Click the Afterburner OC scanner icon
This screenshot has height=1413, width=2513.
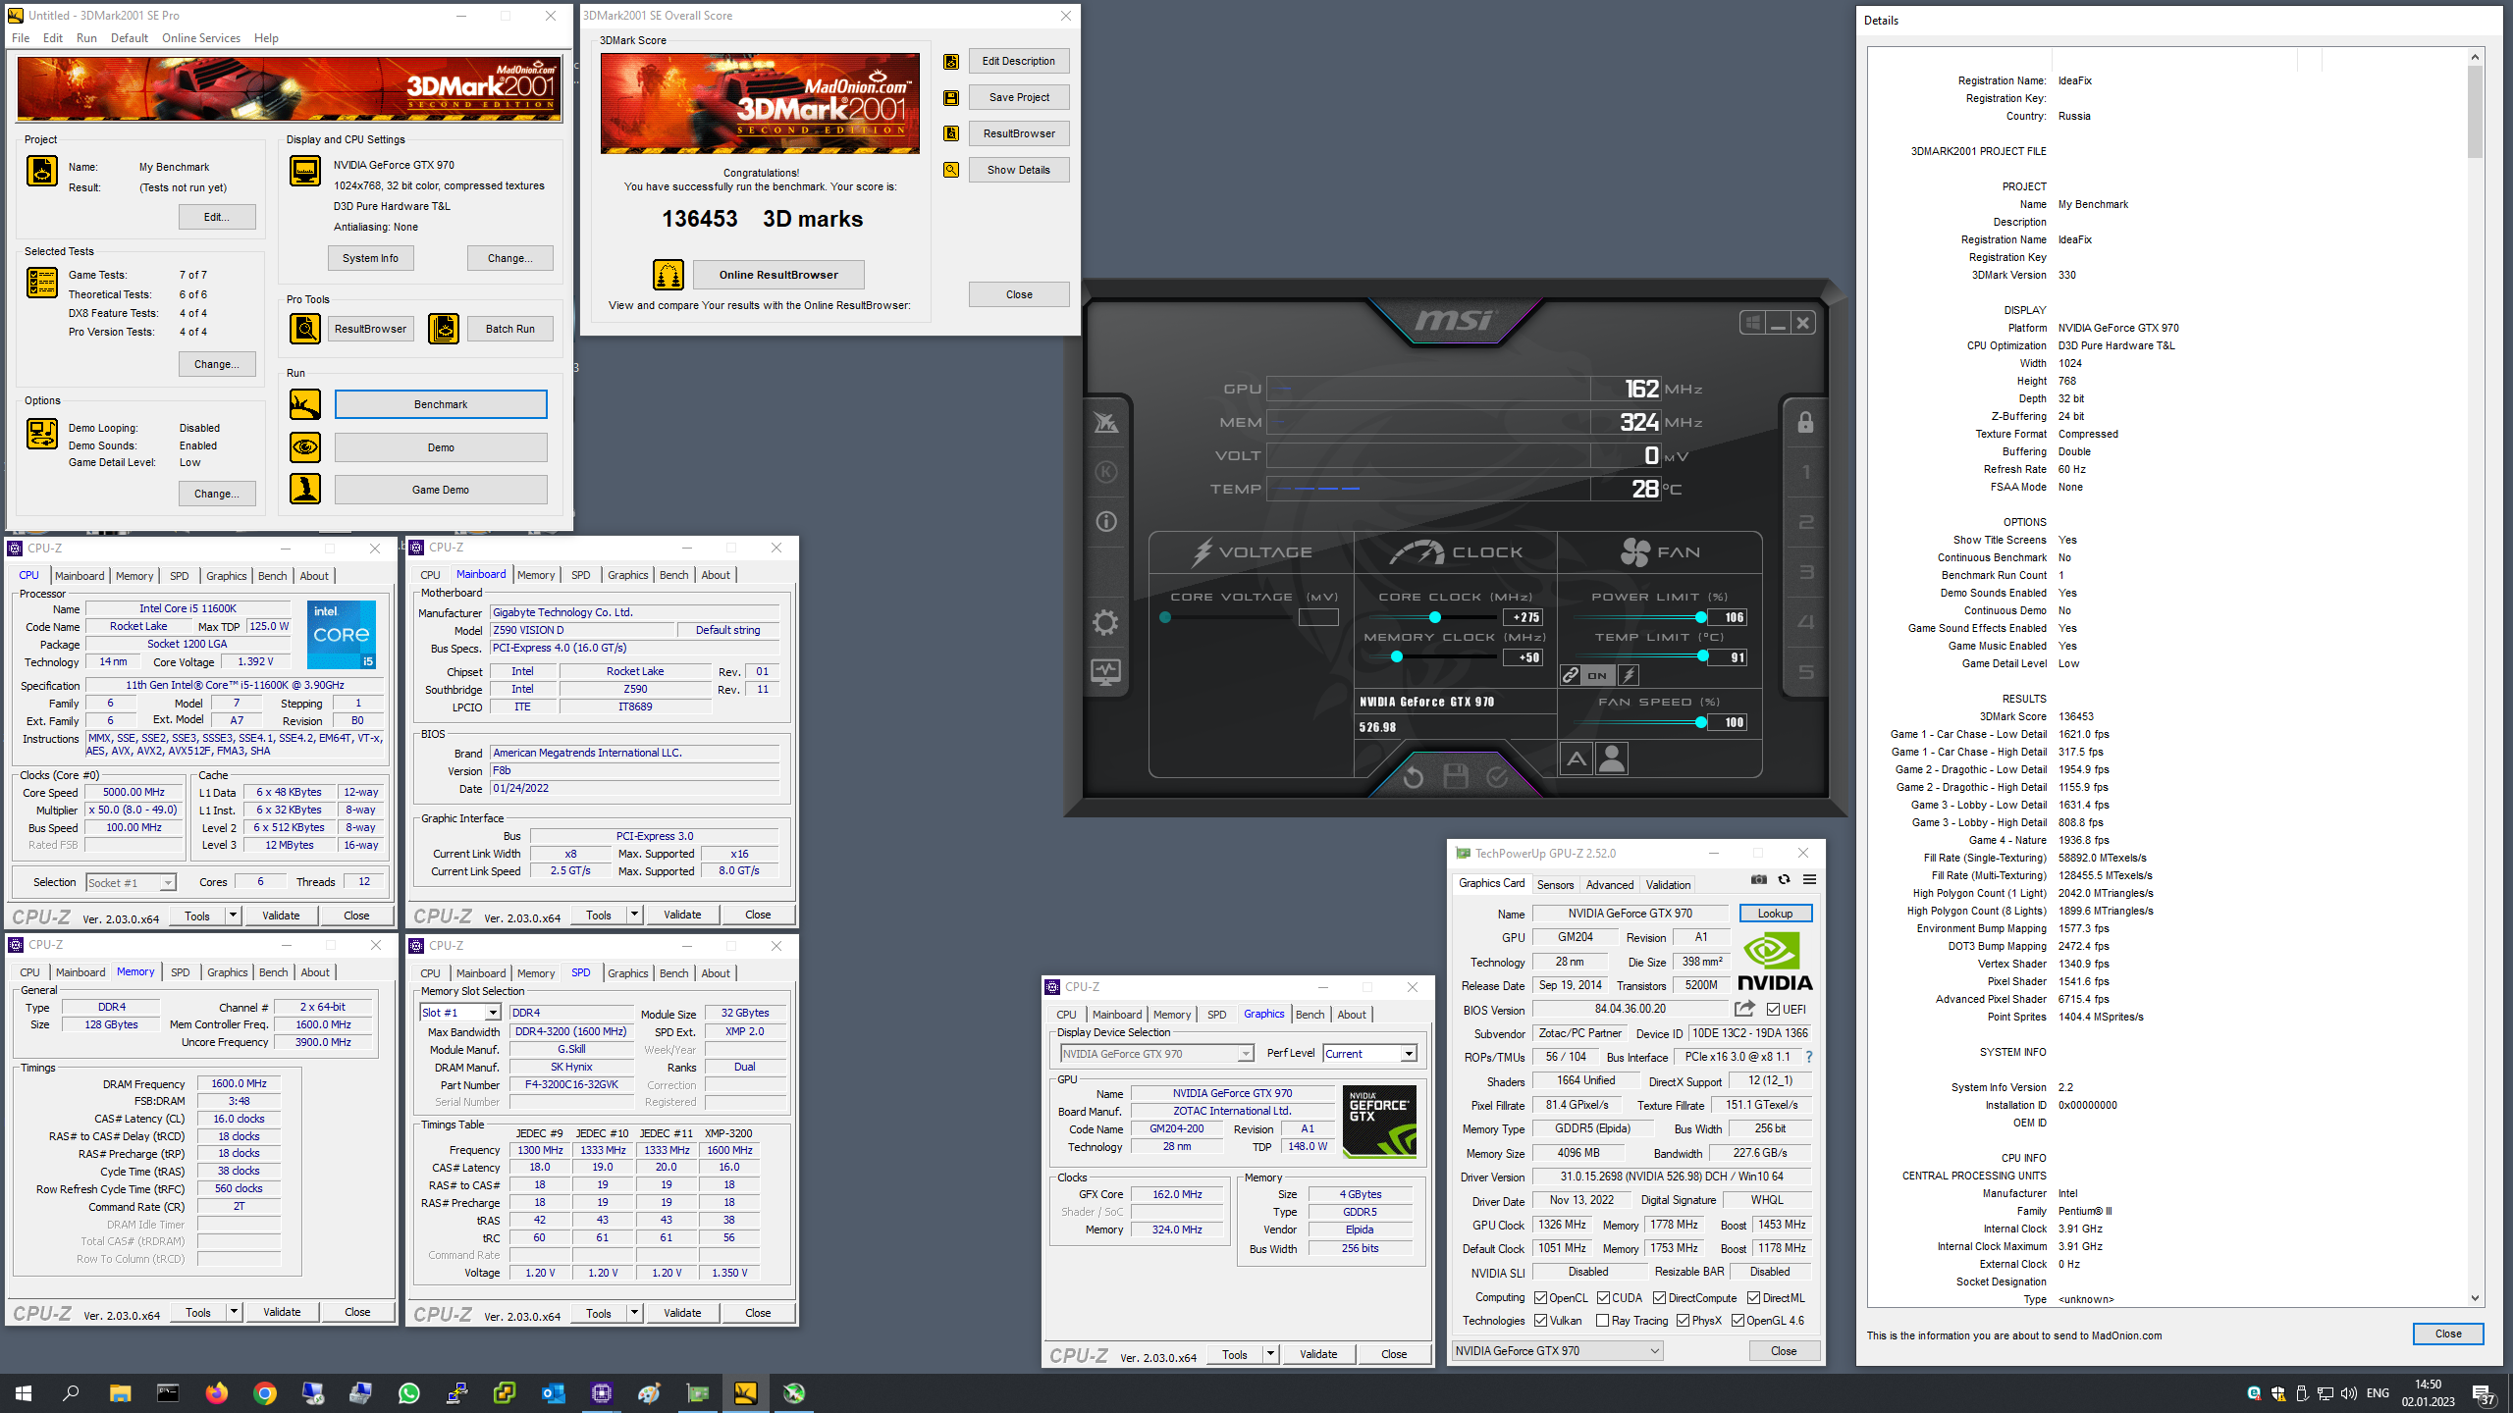[1105, 422]
